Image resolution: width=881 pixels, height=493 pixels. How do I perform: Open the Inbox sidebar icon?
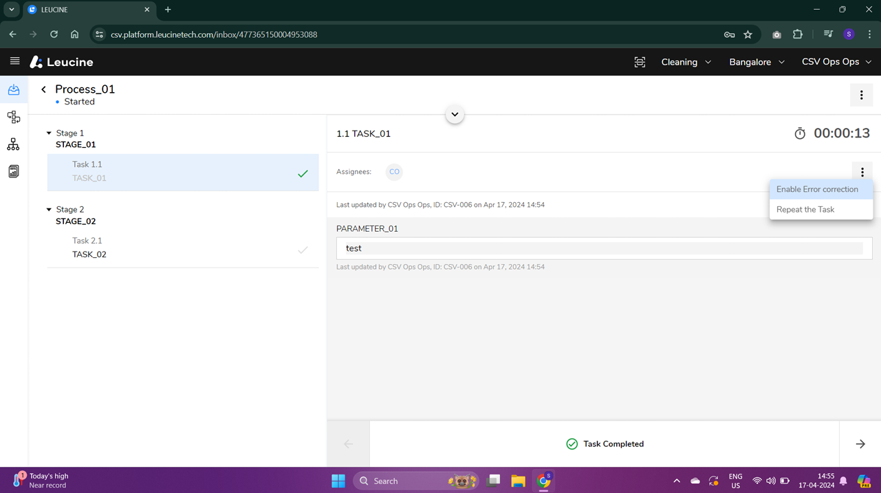pyautogui.click(x=14, y=90)
